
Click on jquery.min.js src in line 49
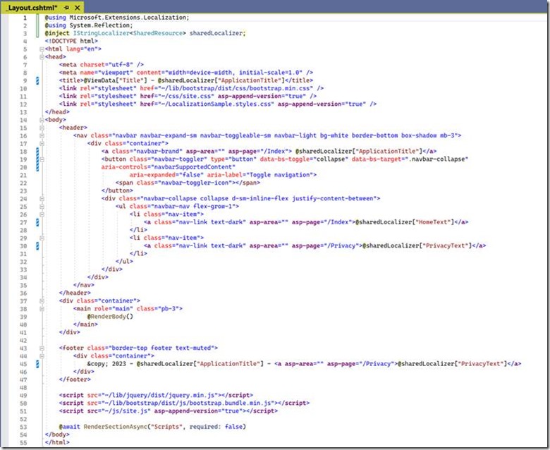pyautogui.click(x=159, y=395)
